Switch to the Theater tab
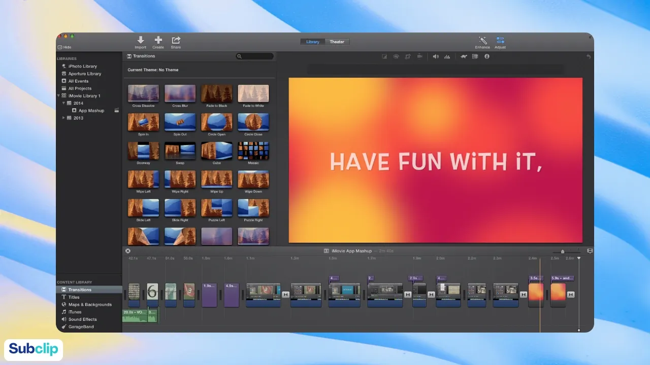This screenshot has height=365, width=650. tap(337, 42)
